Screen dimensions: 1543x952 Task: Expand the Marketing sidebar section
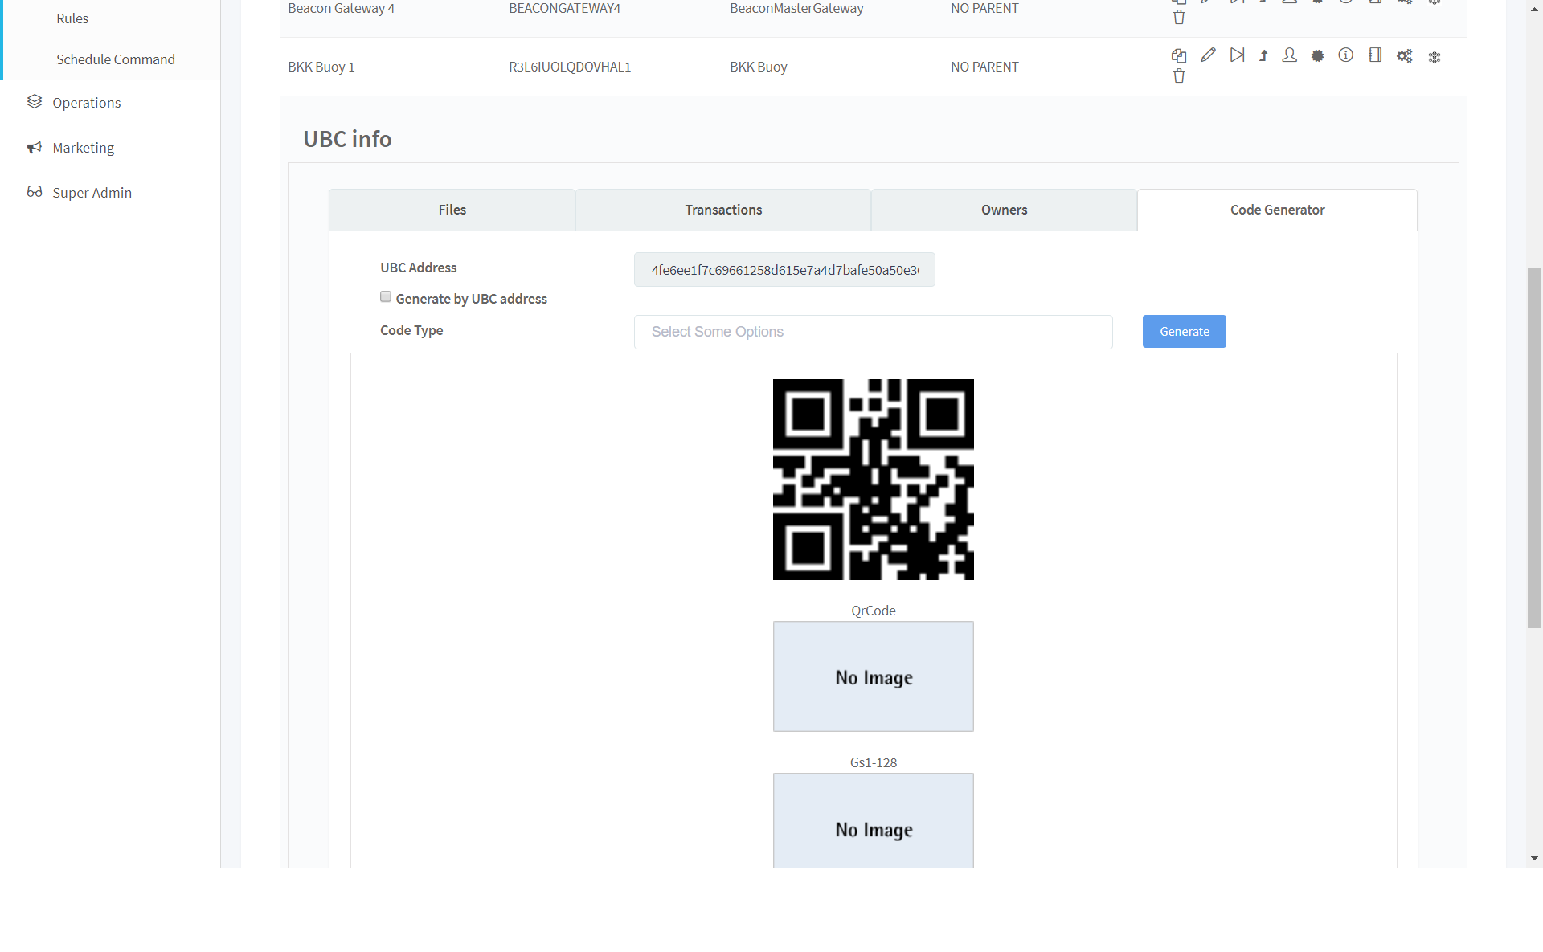[83, 148]
